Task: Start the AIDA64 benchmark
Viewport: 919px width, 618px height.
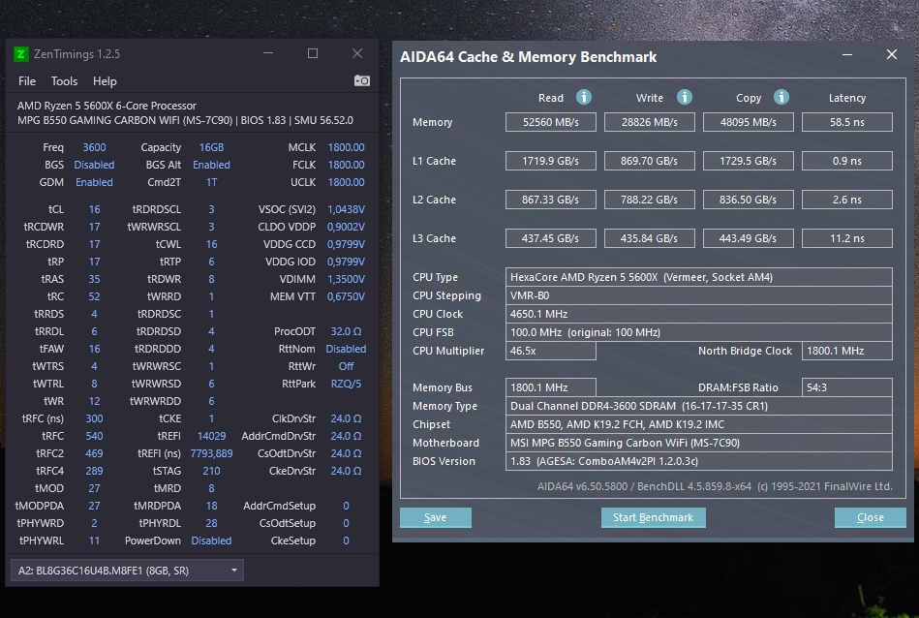Action: coord(653,517)
